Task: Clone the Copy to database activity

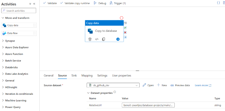Action: [x=103, y=39]
